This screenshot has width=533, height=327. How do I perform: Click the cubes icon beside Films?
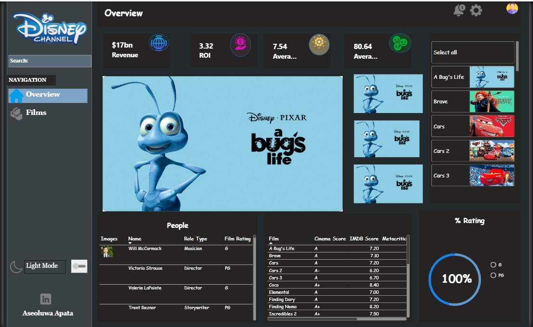pos(16,114)
